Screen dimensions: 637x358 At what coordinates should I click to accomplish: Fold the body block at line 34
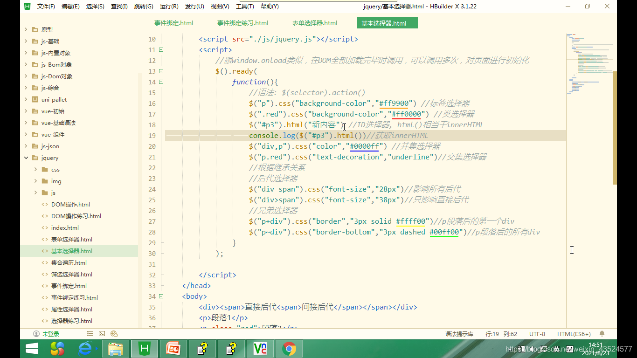pyautogui.click(x=161, y=296)
